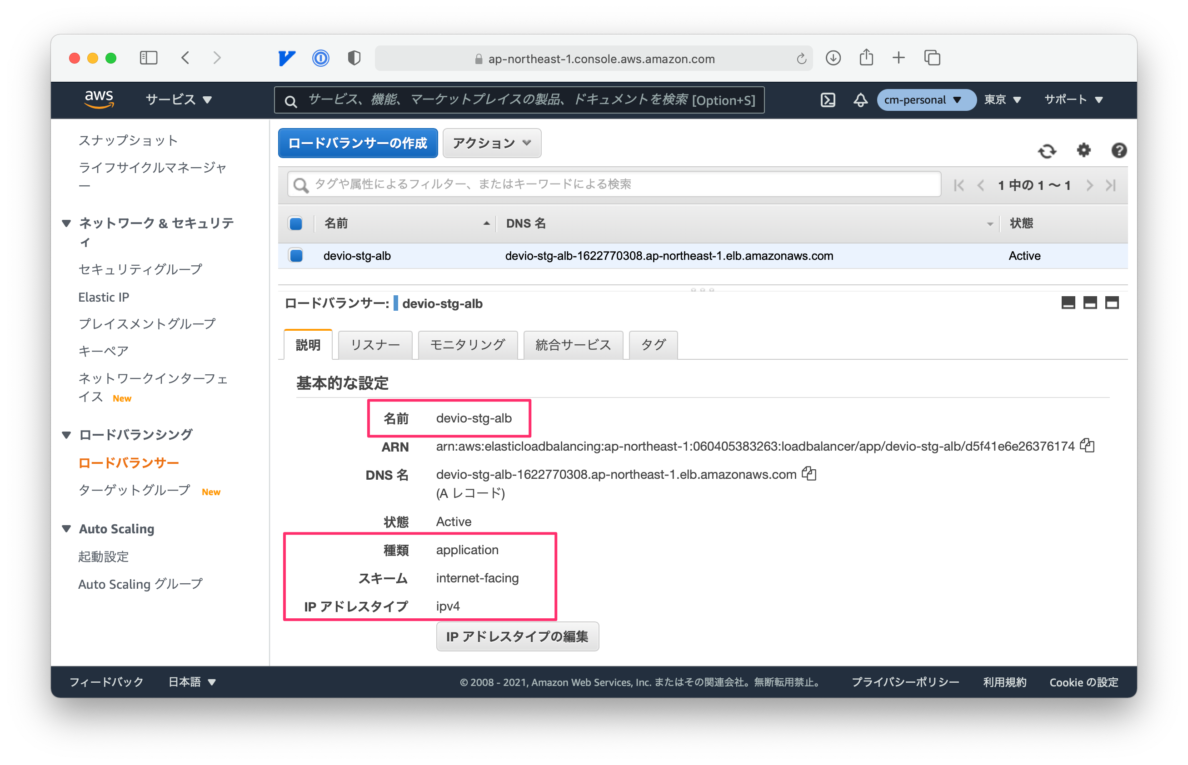Uncheck the devio-stg-alb row checkbox

pos(295,255)
